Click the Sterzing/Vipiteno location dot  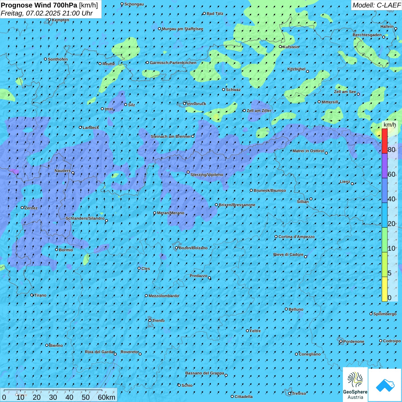(x=188, y=172)
